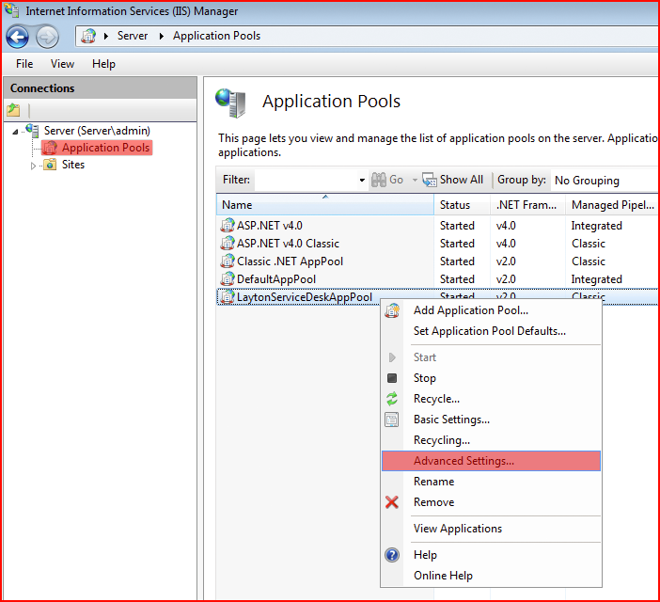Sort by the Name column header

click(325, 205)
